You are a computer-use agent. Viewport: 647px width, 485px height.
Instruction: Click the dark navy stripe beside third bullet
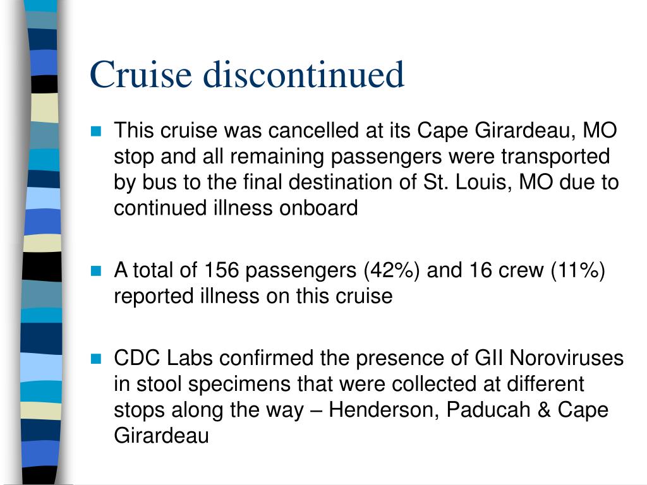tap(41, 338)
